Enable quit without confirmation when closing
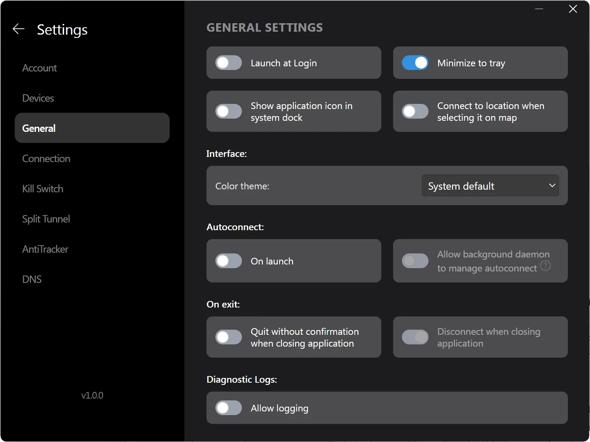 pyautogui.click(x=228, y=337)
